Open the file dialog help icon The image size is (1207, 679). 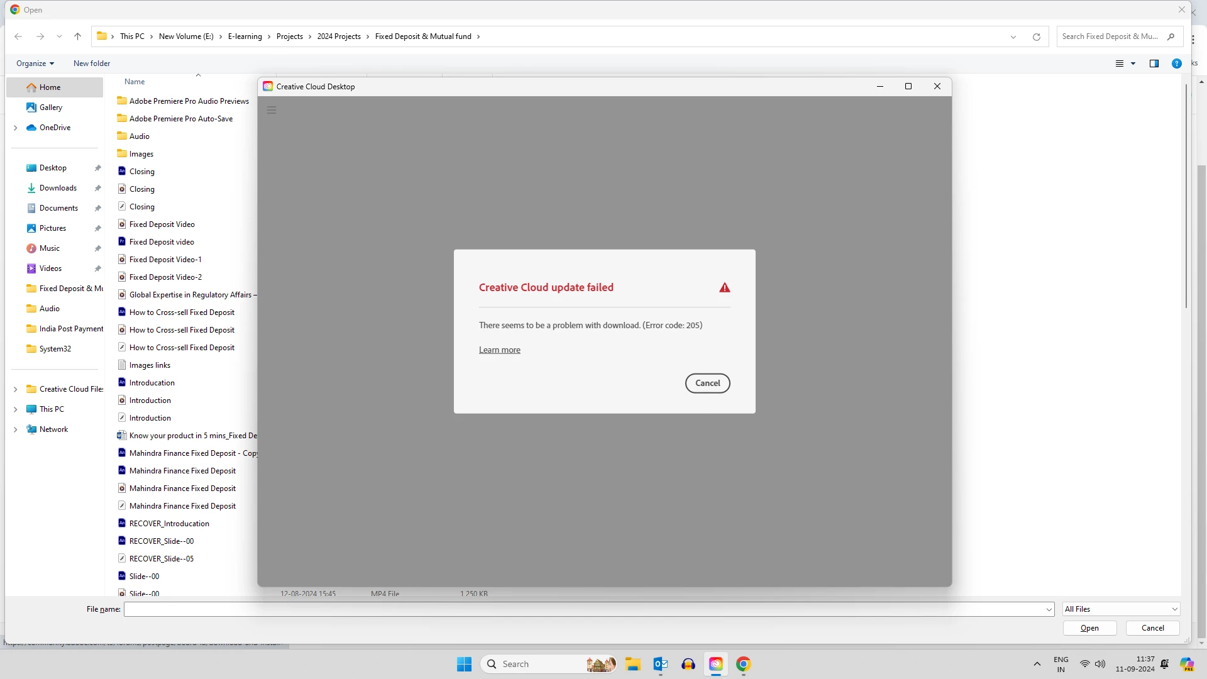1176,63
